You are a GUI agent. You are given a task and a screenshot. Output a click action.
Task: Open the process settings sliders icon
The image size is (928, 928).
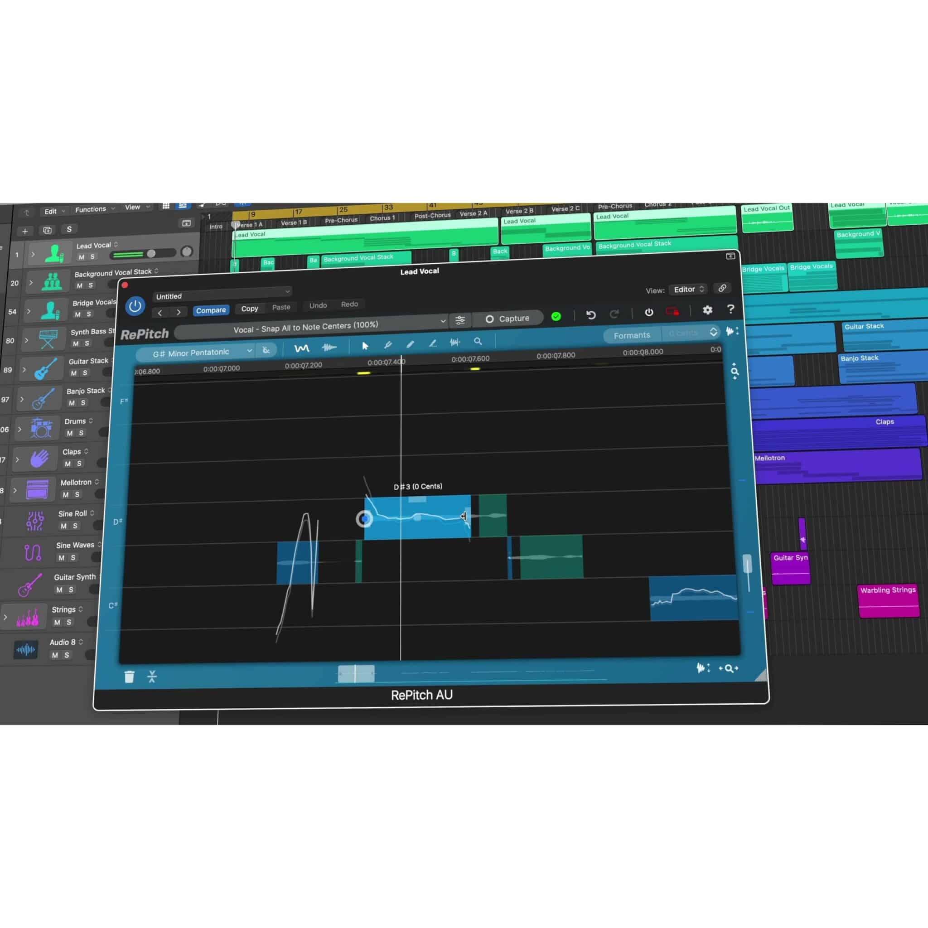point(459,320)
